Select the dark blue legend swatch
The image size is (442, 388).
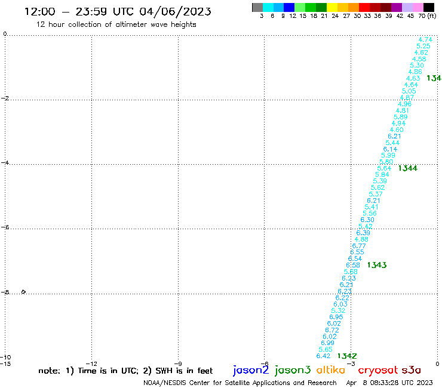pos(289,8)
